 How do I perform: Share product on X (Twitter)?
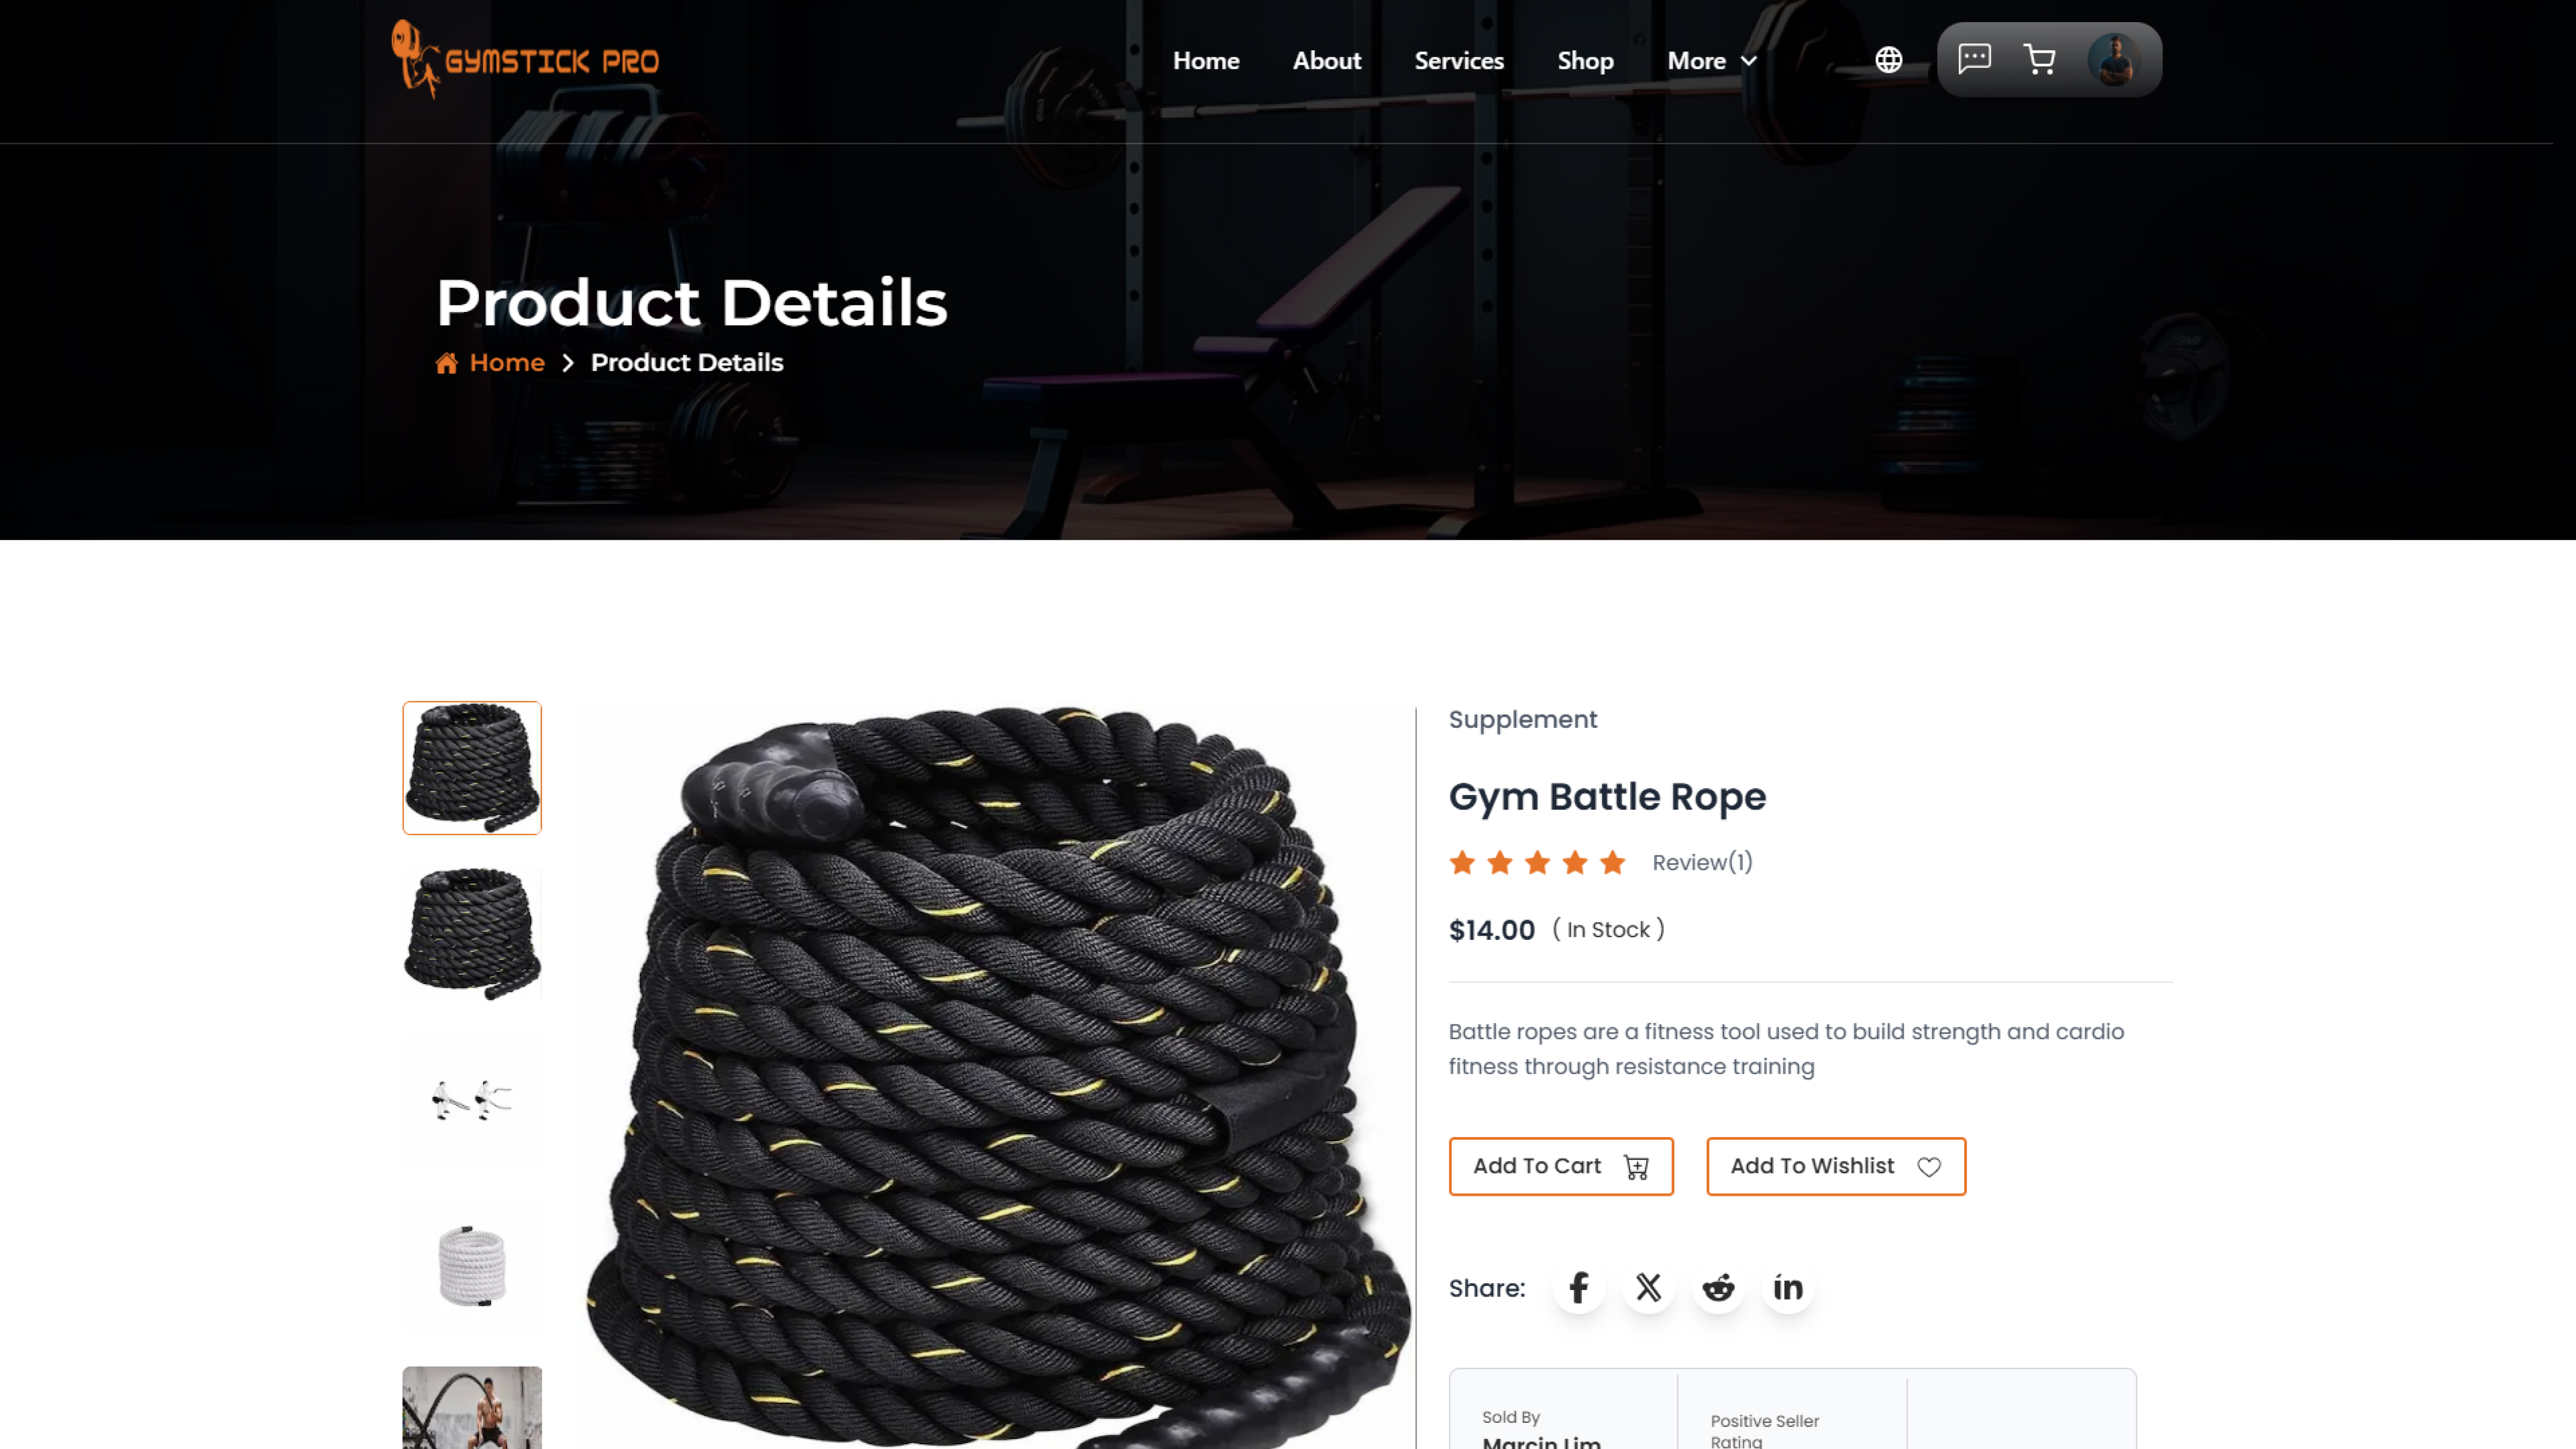pos(1649,1288)
